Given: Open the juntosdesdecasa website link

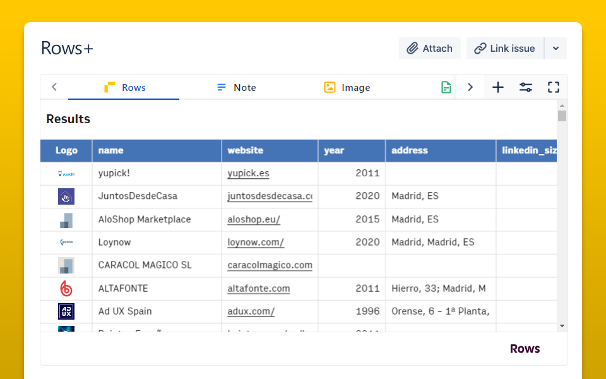Looking at the screenshot, I should (270, 196).
